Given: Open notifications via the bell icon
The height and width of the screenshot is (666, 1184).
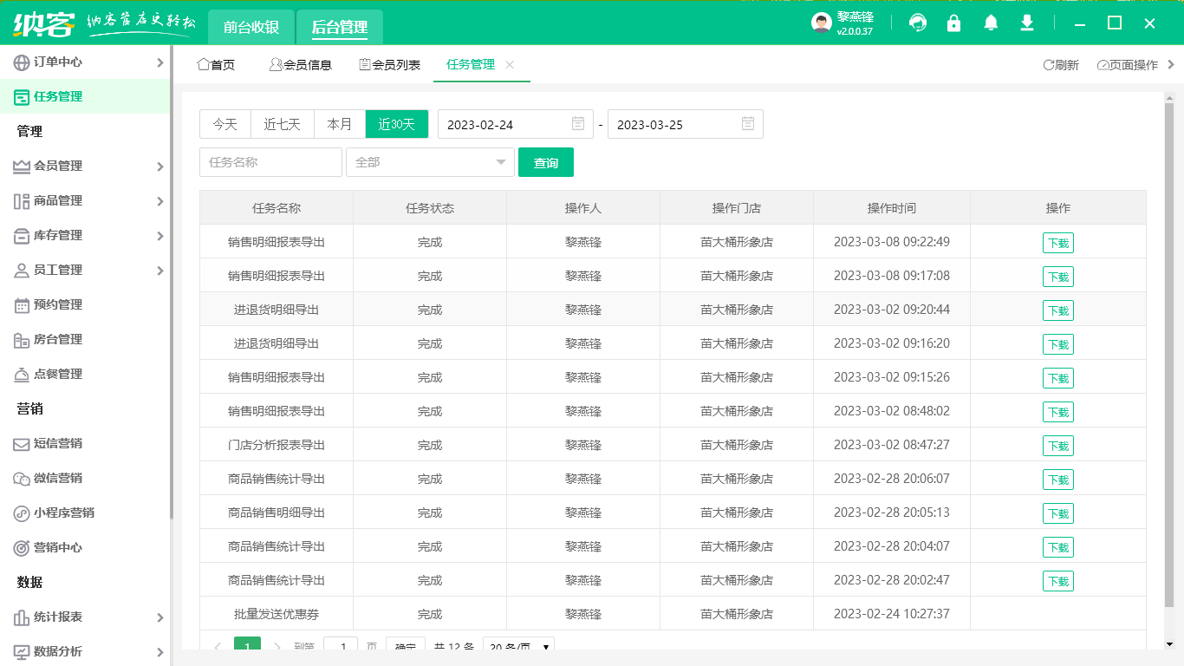Looking at the screenshot, I should 990,23.
